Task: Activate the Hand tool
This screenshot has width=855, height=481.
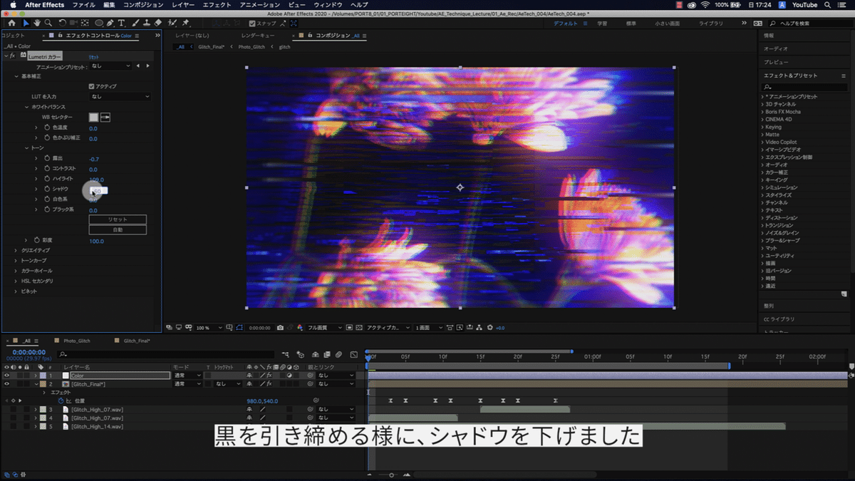Action: point(36,24)
